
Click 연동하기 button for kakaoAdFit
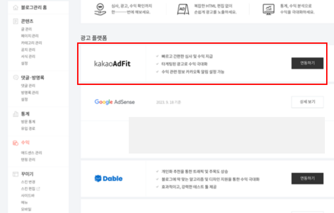point(308,63)
